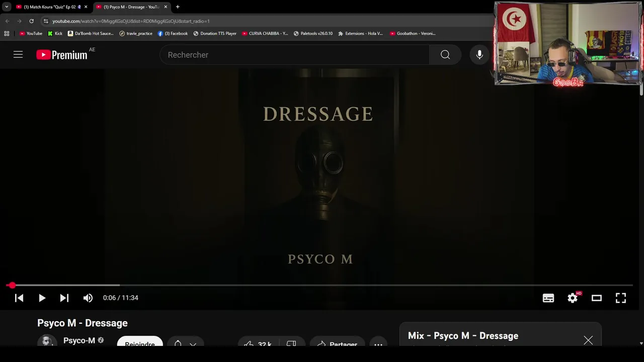Screen dimensions: 644x362
Task: Open Da'Bomb Hot Sauce bookmark
Action: [x=91, y=34]
